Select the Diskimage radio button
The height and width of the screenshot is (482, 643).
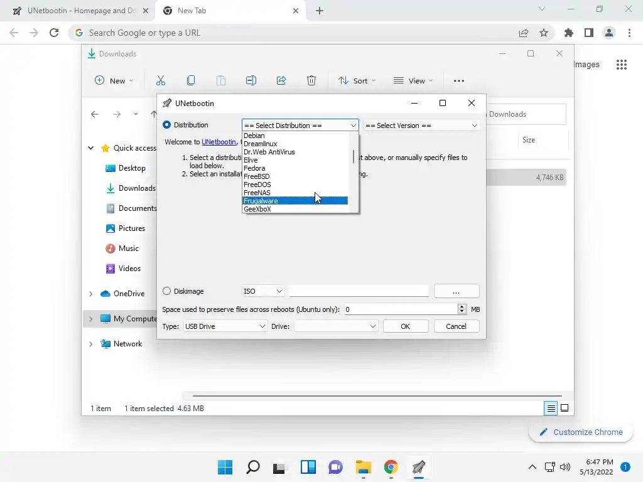(166, 291)
